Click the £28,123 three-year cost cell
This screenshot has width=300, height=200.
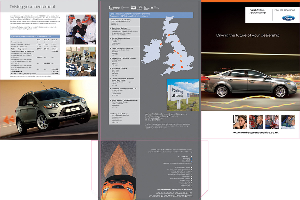tap(54, 51)
